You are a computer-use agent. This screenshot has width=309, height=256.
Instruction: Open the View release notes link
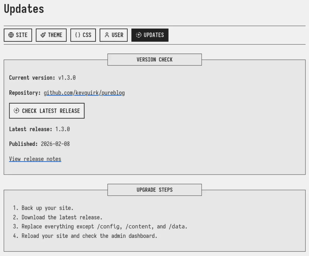pyautogui.click(x=35, y=159)
